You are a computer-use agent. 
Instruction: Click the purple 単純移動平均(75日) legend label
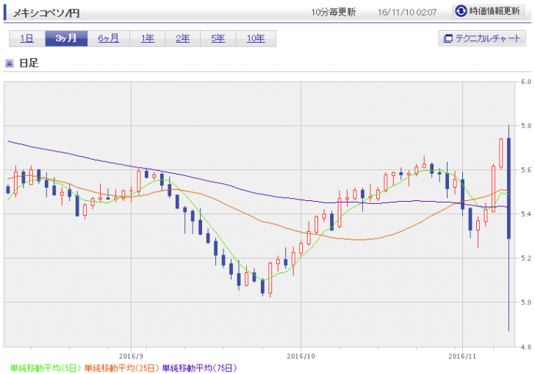199,367
